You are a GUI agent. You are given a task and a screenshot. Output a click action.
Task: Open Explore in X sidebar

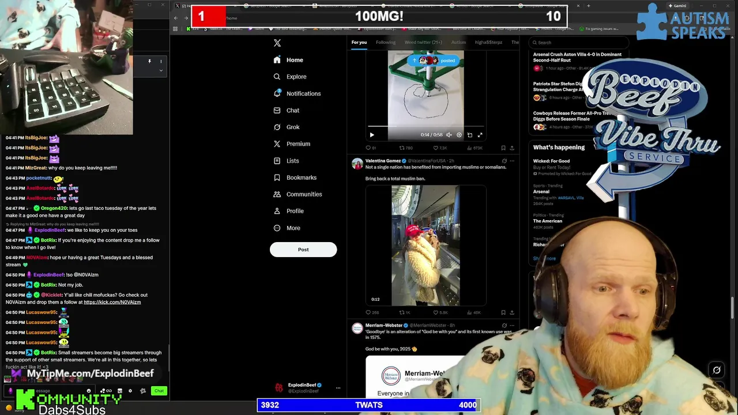[290, 77]
